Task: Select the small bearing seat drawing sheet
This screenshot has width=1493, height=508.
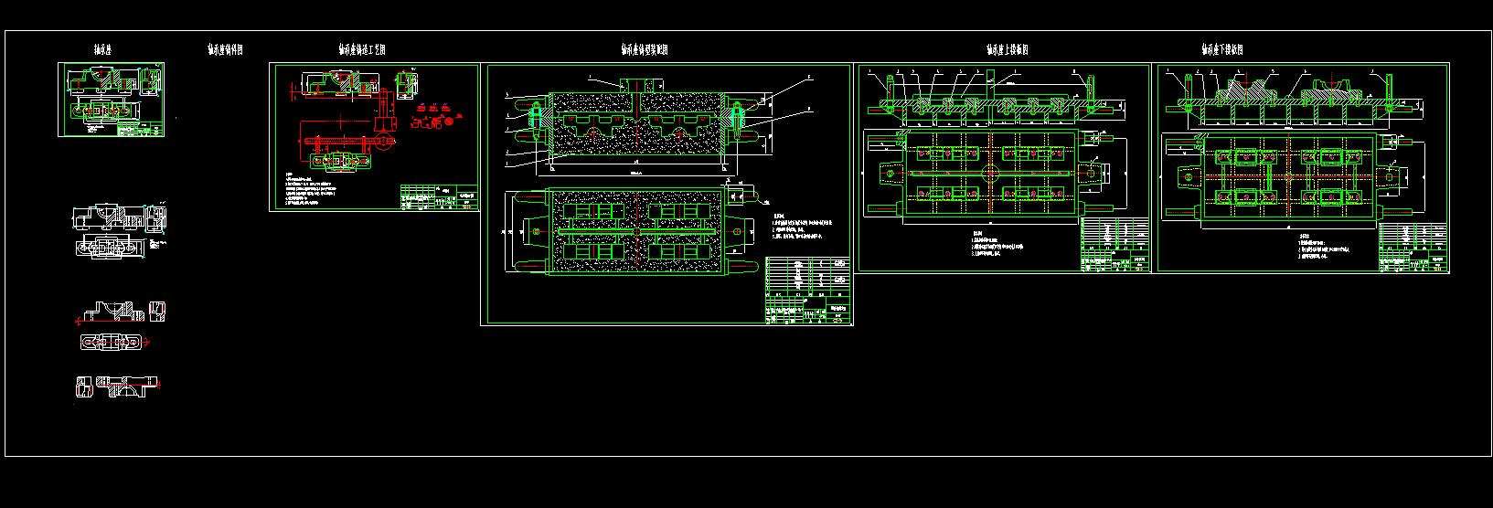Action: (112, 100)
